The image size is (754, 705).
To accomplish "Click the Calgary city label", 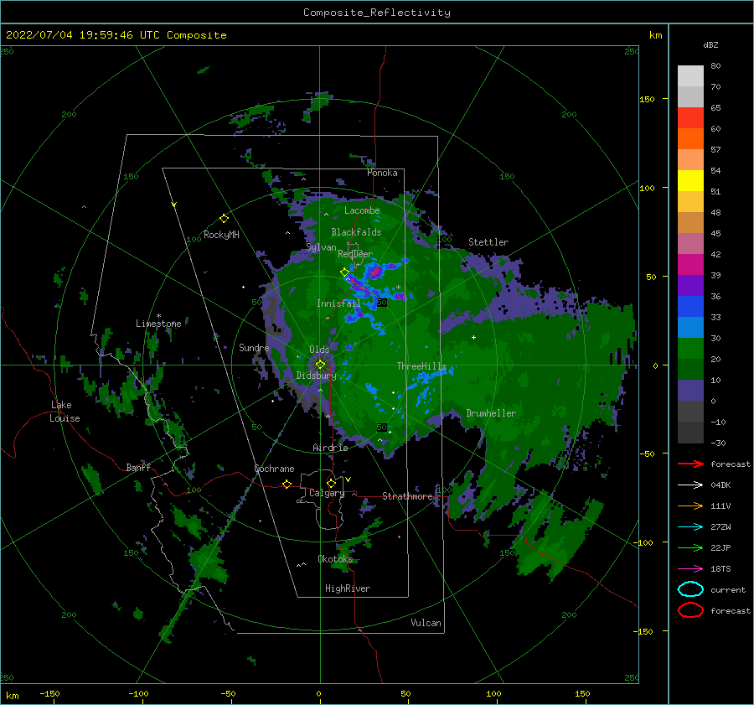I will tap(327, 493).
